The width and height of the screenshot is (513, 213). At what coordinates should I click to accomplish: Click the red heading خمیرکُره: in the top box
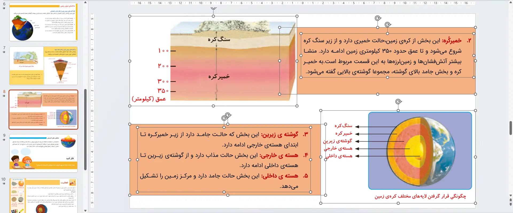click(452, 41)
